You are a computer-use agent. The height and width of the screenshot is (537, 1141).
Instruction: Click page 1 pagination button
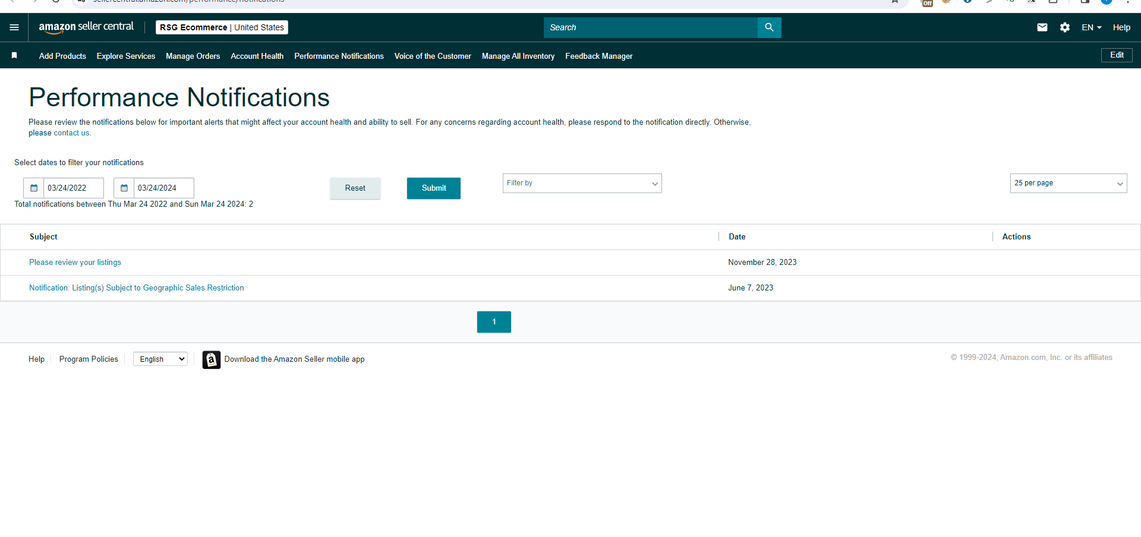click(494, 321)
